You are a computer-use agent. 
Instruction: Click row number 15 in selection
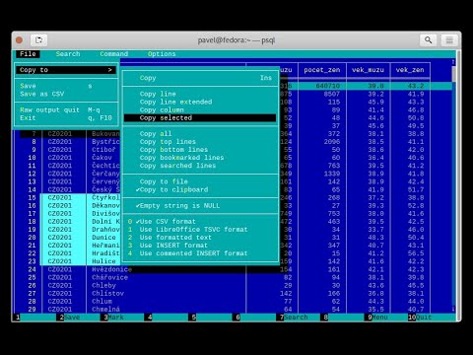click(32, 197)
